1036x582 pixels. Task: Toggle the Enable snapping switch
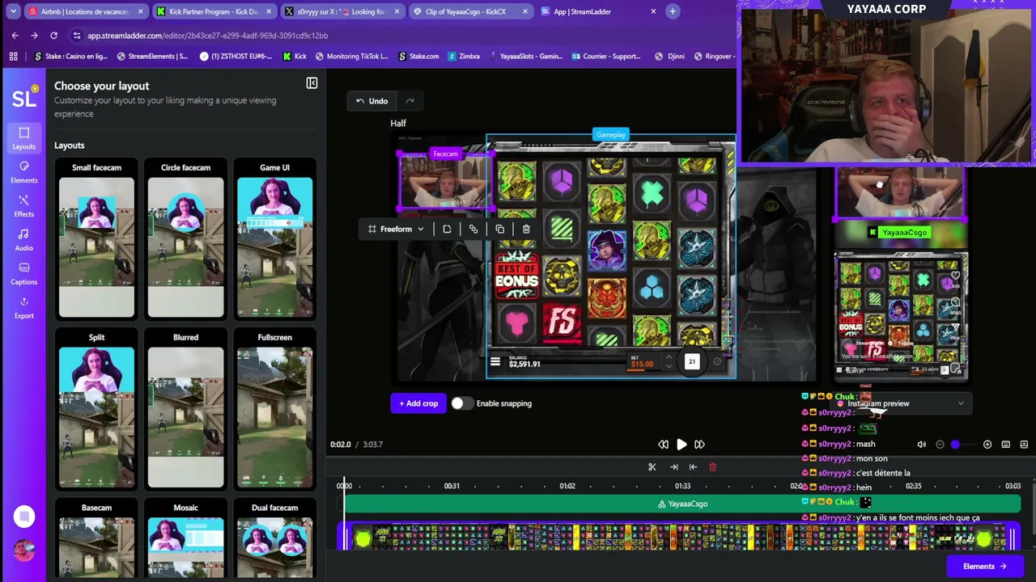[x=461, y=403]
